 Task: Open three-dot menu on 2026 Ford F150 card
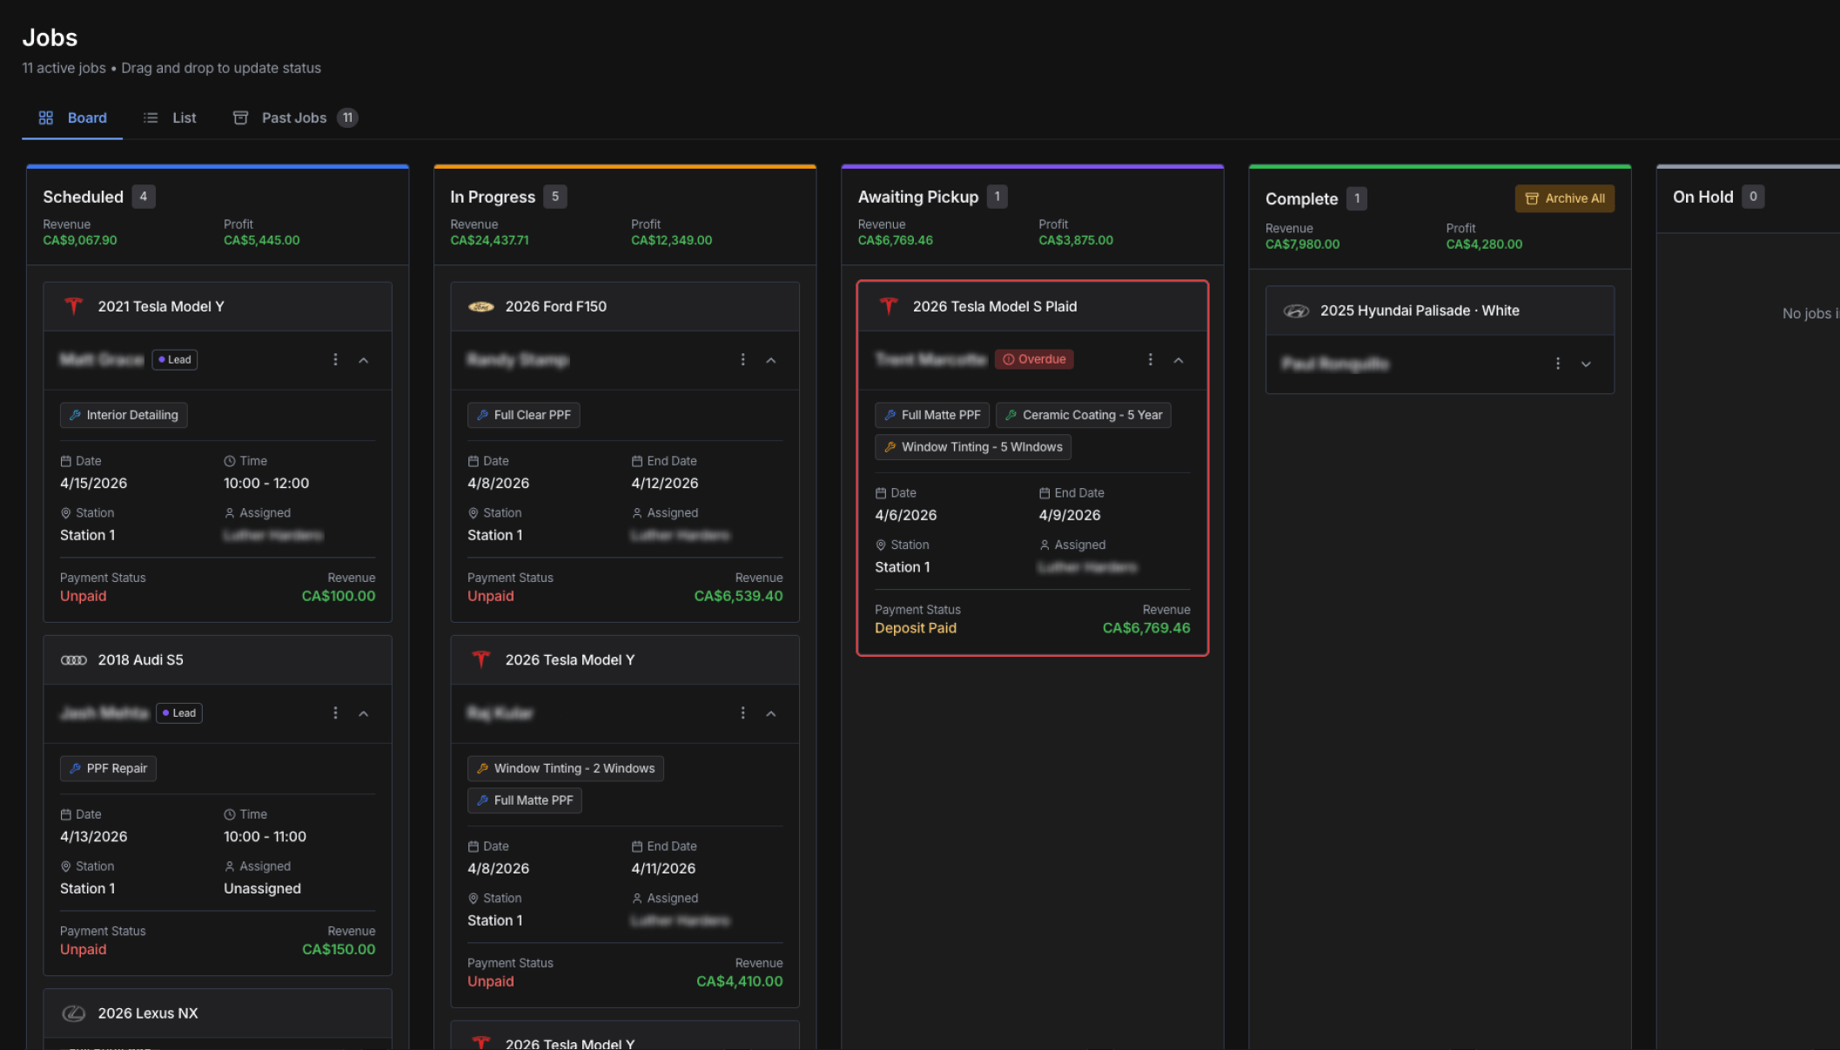coord(742,359)
